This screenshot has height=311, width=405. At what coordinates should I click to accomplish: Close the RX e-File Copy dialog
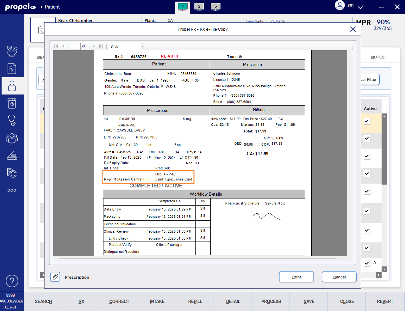(353, 29)
